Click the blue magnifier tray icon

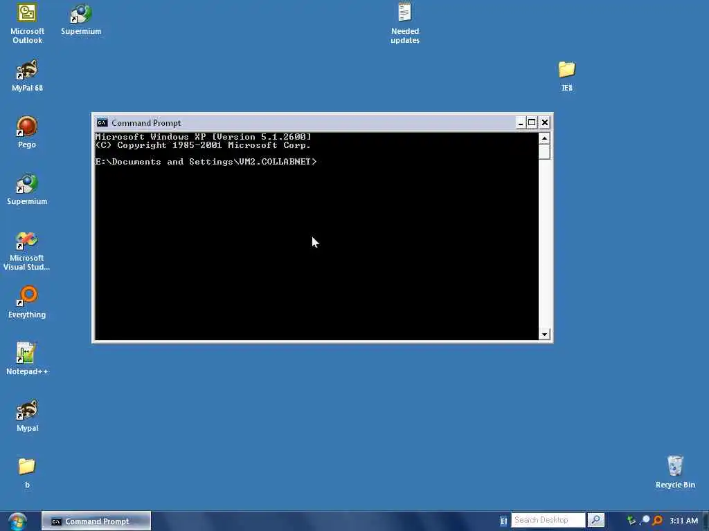tap(645, 521)
